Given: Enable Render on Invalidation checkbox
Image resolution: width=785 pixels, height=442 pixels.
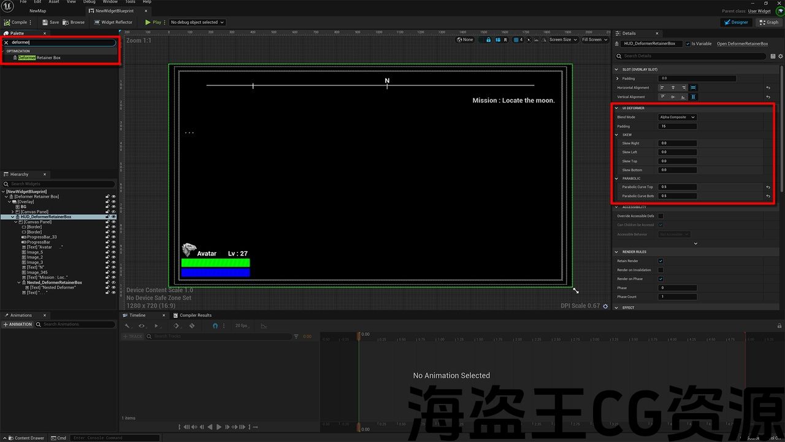Looking at the screenshot, I should [661, 270].
